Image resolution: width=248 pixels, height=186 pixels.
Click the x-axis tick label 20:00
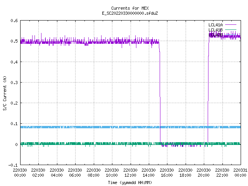(203, 175)
